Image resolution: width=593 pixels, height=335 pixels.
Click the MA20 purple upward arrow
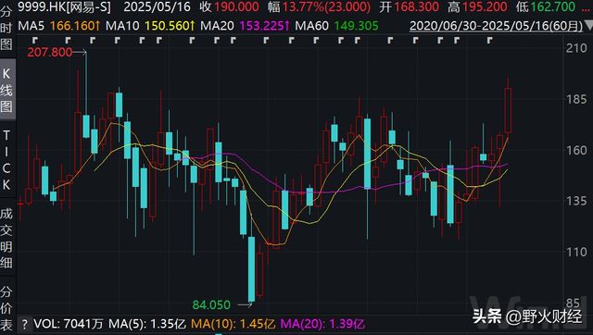pos(286,26)
